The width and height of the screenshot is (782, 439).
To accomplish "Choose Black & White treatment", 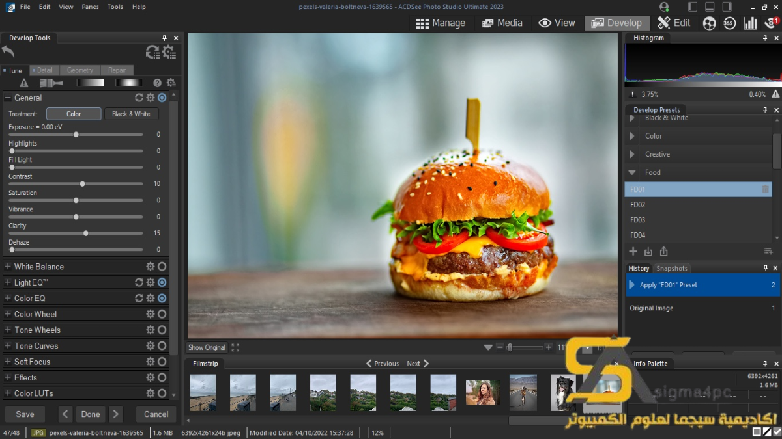I will (131, 114).
